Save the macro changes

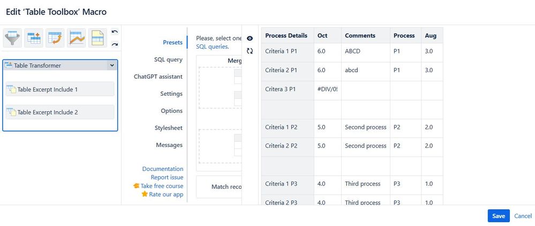click(499, 216)
